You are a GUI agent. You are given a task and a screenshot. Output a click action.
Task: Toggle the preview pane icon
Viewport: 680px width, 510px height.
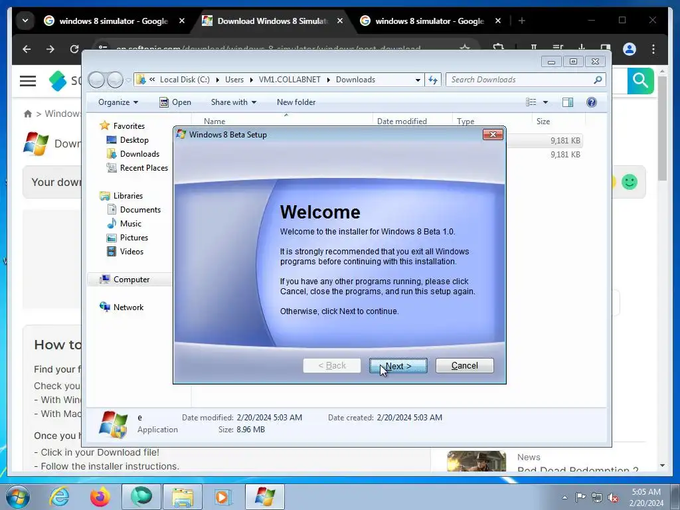[567, 102]
